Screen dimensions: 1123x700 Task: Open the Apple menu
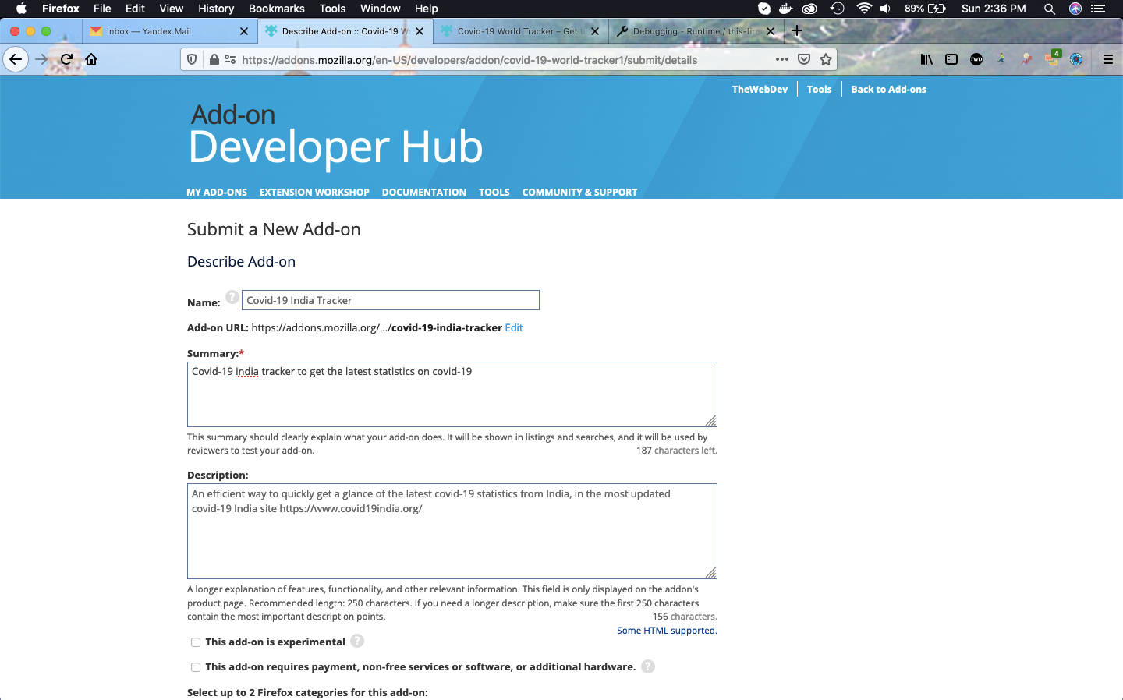[x=21, y=9]
